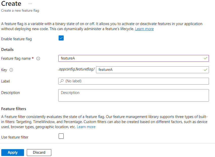Uncheck the Enable feature flag checkbox
This screenshot has height=157, width=215.
61,38
